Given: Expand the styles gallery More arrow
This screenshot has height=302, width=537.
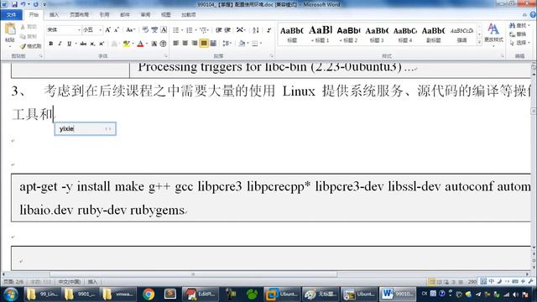Looking at the screenshot, I should [x=479, y=42].
